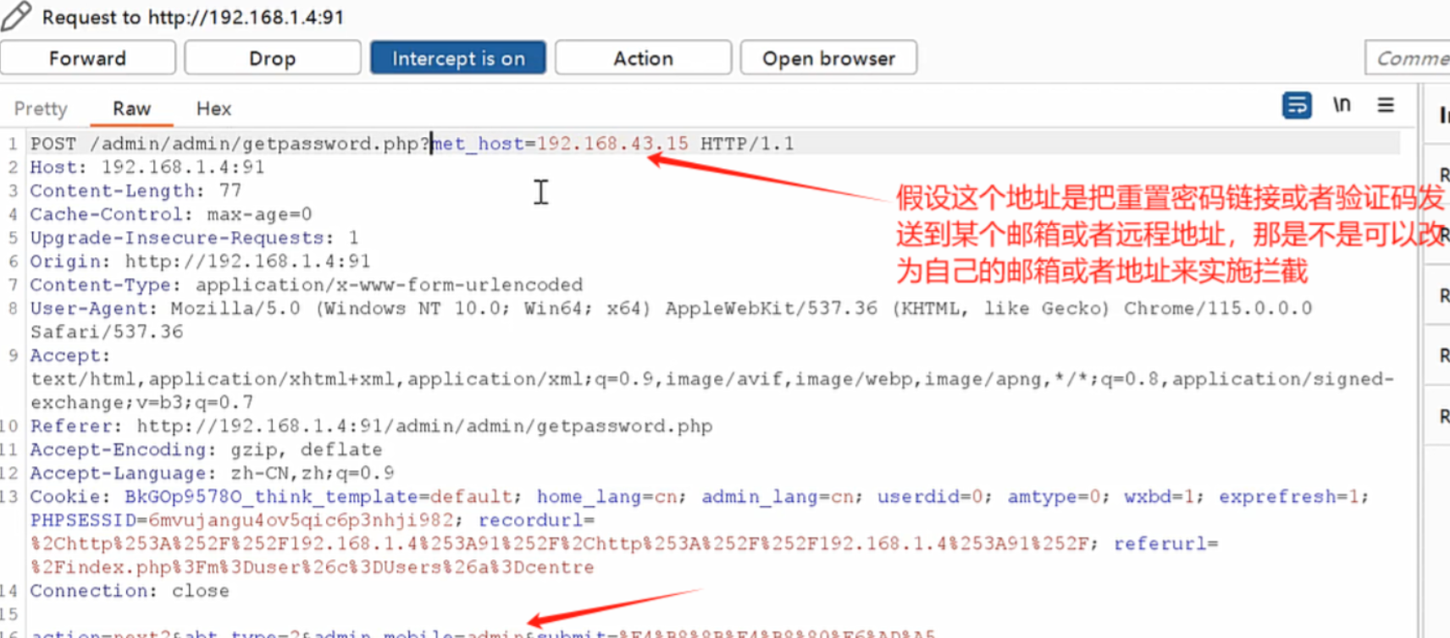
Task: Click the Comment input field
Action: tap(1408, 58)
